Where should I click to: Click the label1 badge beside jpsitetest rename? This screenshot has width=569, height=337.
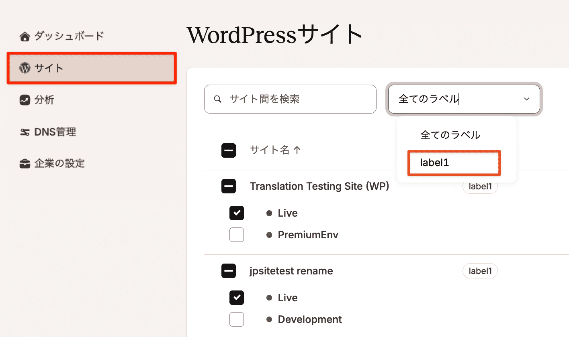[x=480, y=271]
